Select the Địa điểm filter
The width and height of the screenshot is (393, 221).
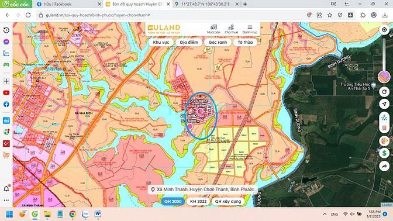click(189, 42)
